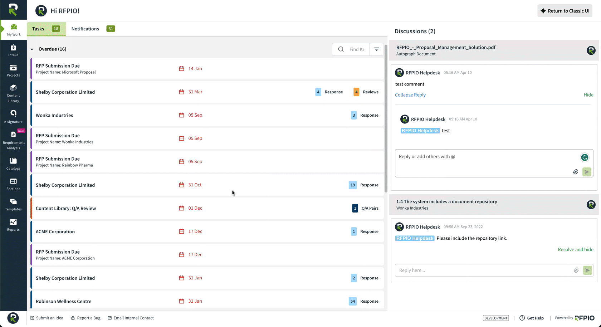This screenshot has width=601, height=327.
Task: Open the Wonka Industries 05 Sep response task
Action: [x=207, y=115]
